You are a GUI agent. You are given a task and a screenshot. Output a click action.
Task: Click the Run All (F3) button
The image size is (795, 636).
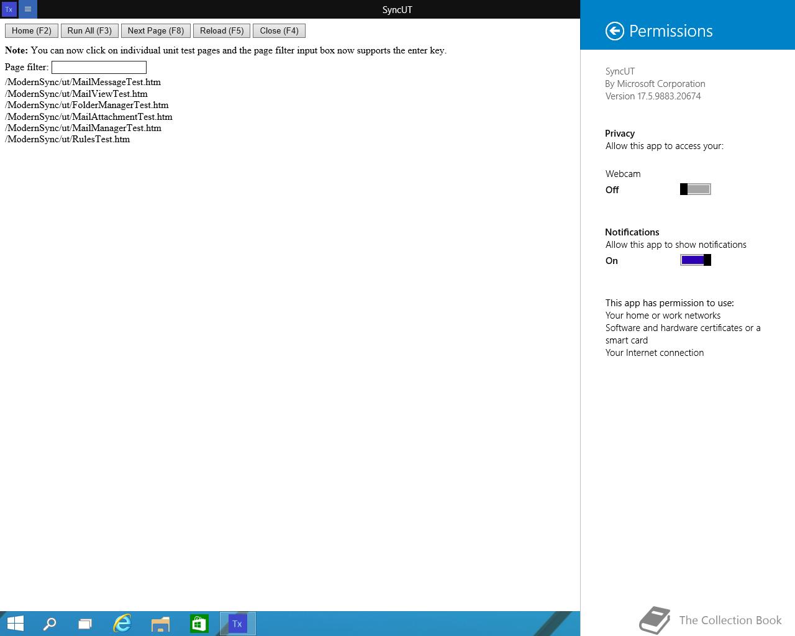pos(89,30)
